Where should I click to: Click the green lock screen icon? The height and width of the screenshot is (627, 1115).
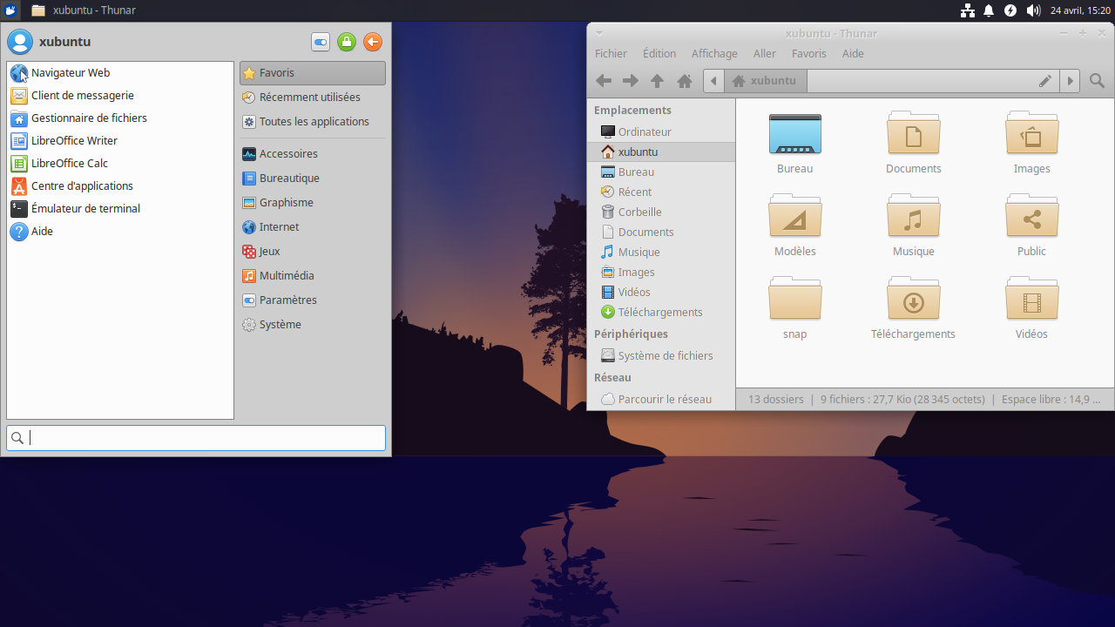point(347,42)
